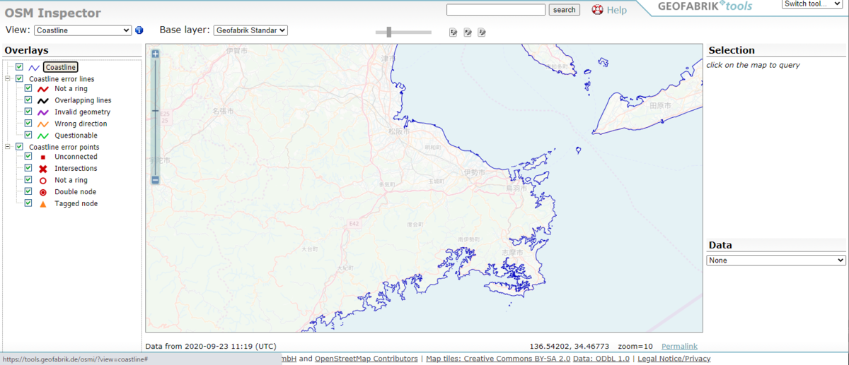Click the zoom=10 indicator text
This screenshot has height=365, width=849.
pyautogui.click(x=636, y=347)
